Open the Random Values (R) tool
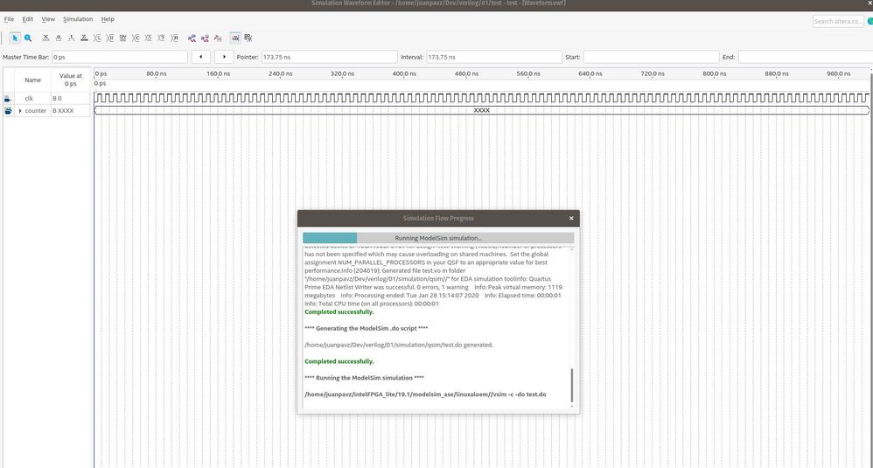873x468 pixels. (175, 38)
